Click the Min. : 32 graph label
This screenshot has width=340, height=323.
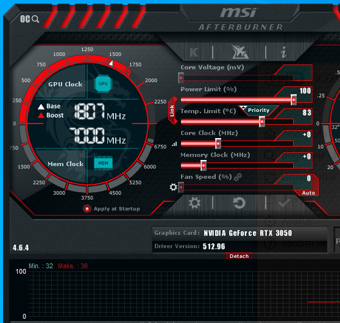(41, 266)
